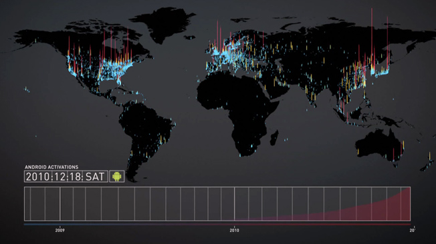Click the green Android robot icon
Viewport: 436px width, 244px height.
tap(117, 177)
